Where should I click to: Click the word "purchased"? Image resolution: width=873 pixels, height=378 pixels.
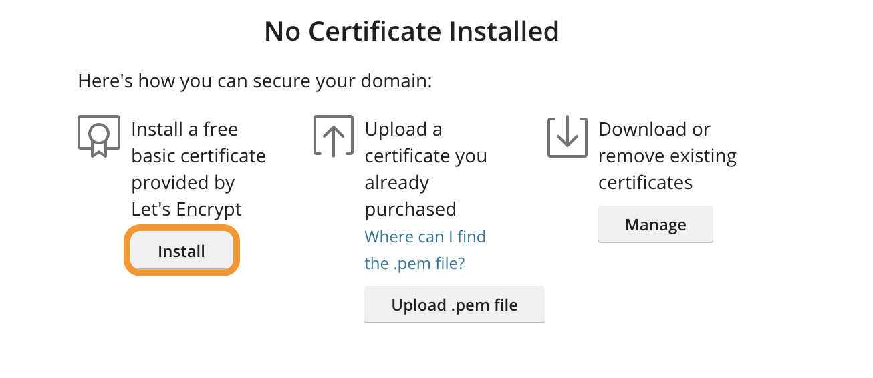410,209
